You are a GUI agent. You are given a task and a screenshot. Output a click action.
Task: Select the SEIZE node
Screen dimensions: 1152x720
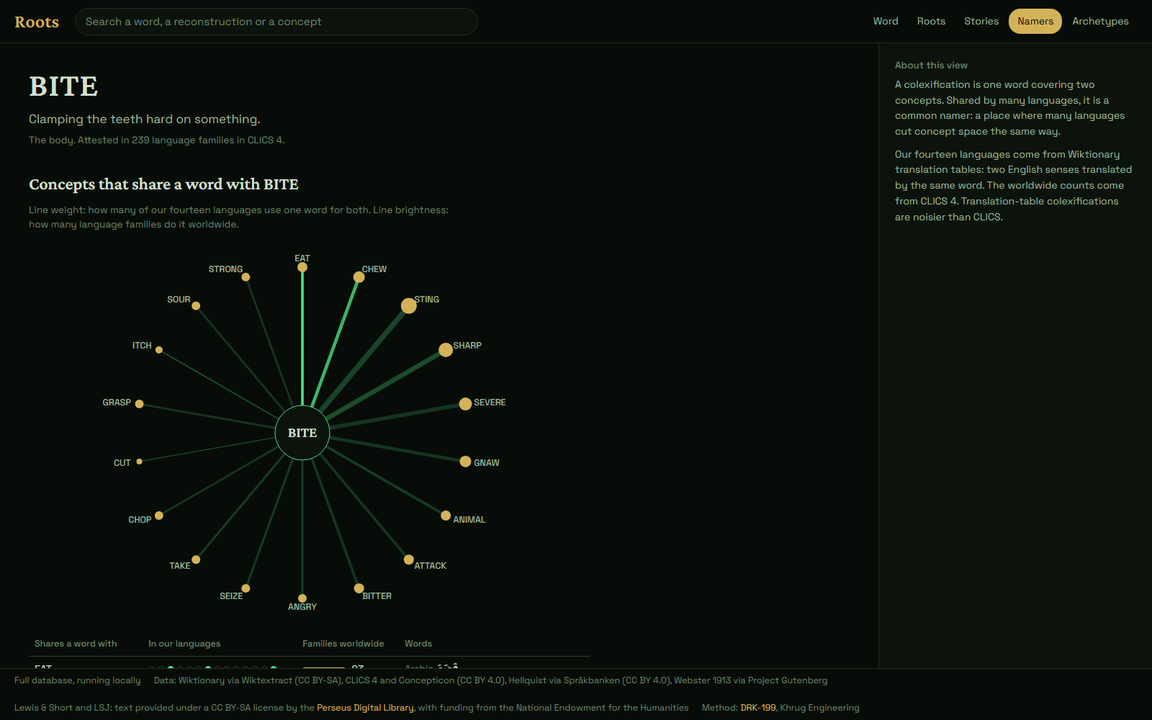pos(246,588)
